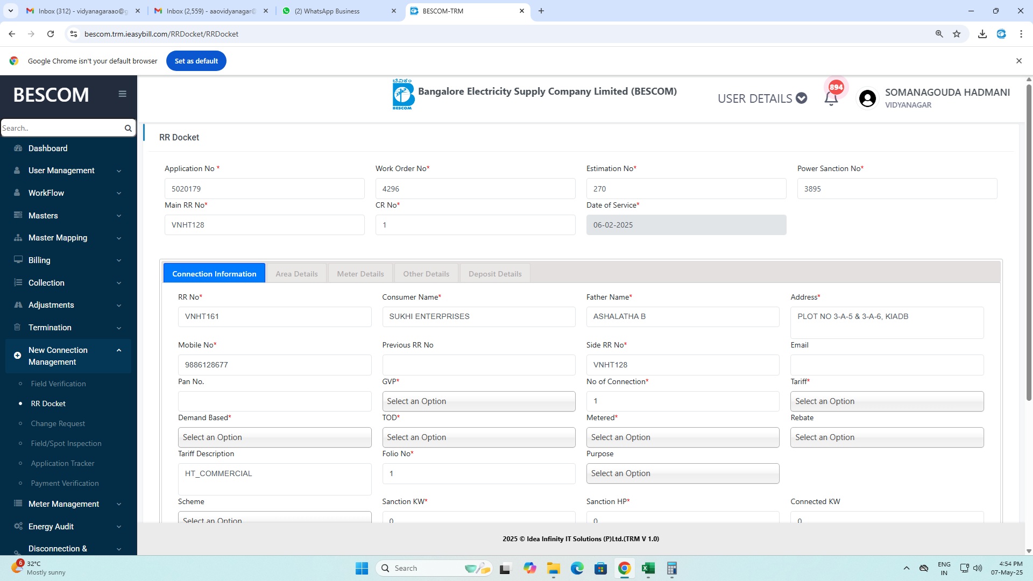Open a new Chrome tab

[x=541, y=11]
